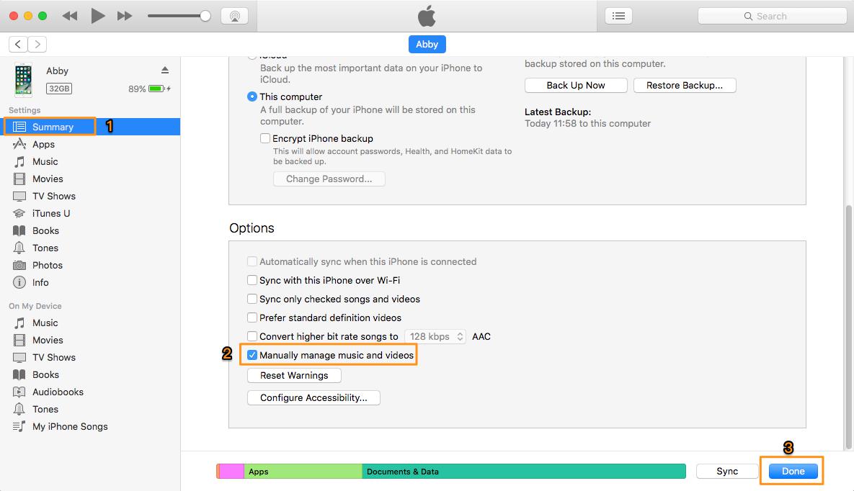The width and height of the screenshot is (854, 491).
Task: Toggle Sync with this iPhone over Wi-Fi
Action: coord(252,280)
